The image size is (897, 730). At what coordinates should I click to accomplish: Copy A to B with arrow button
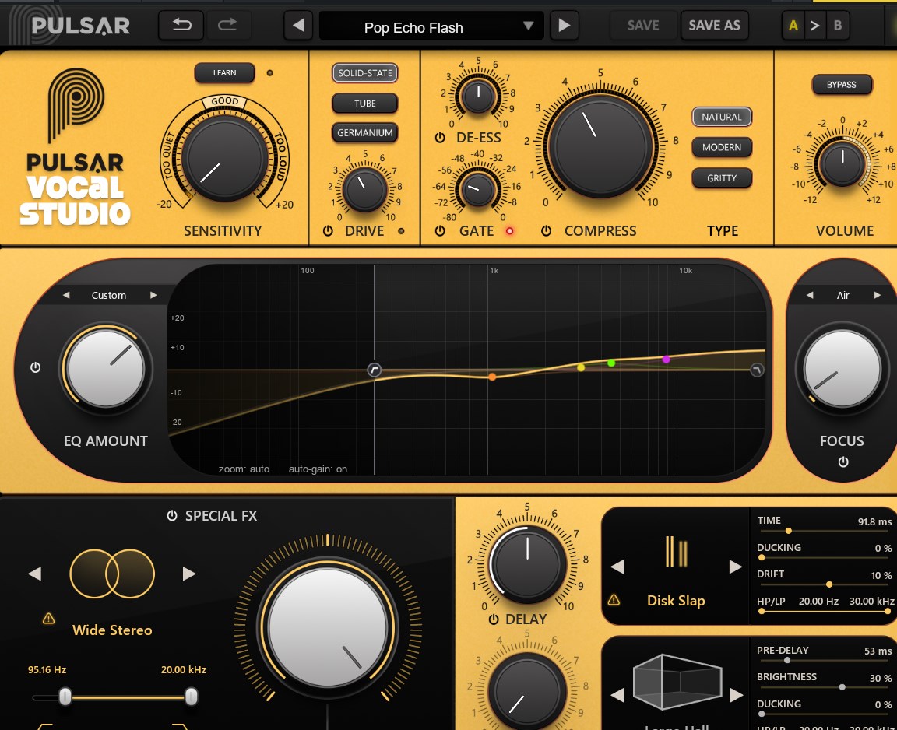[x=815, y=26]
